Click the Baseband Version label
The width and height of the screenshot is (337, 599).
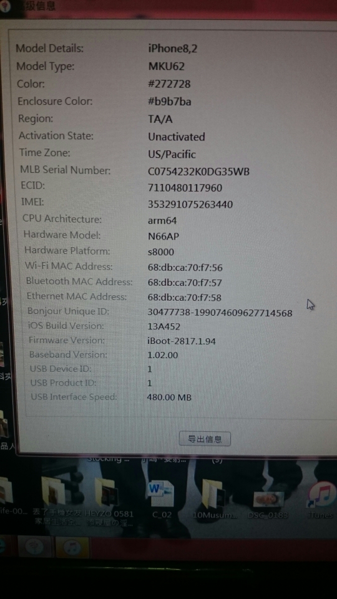click(x=69, y=354)
